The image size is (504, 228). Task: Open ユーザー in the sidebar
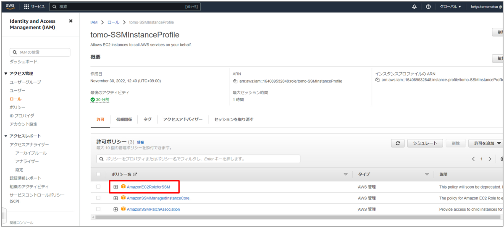click(x=18, y=90)
